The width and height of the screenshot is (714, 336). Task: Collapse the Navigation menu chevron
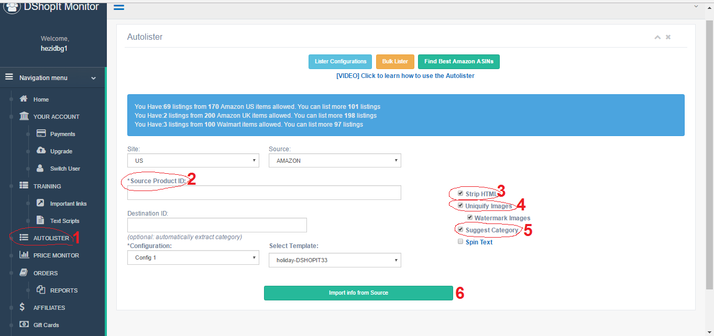coord(93,78)
